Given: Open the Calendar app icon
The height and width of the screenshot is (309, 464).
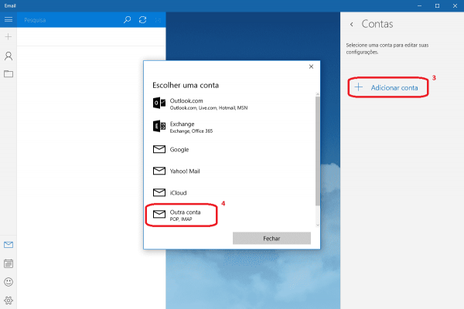Looking at the screenshot, I should 9,263.
